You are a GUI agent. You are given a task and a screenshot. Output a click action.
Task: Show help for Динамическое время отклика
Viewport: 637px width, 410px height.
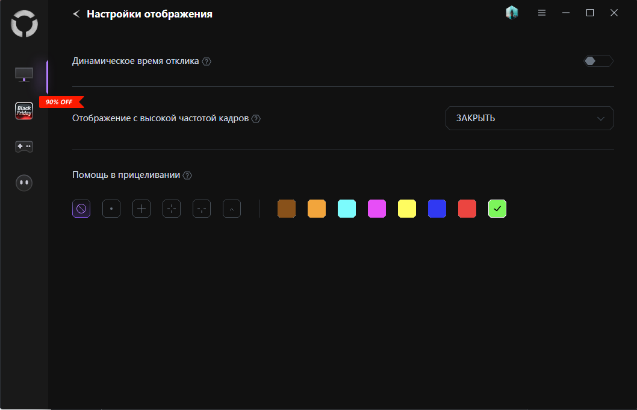207,61
